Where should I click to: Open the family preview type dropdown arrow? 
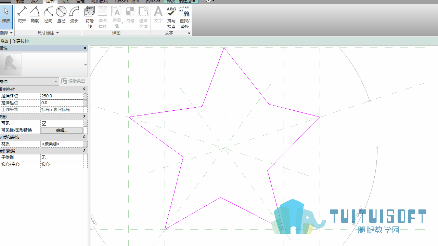85,65
